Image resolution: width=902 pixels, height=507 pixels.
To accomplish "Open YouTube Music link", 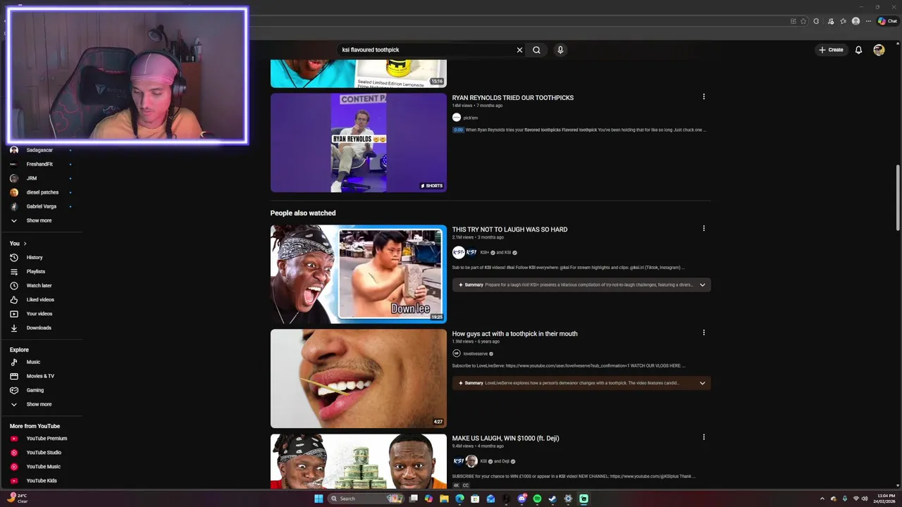I will pyautogui.click(x=42, y=467).
